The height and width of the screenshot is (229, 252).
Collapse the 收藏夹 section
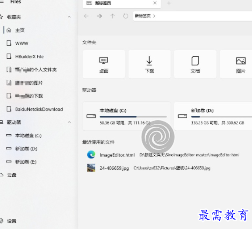click(69, 17)
